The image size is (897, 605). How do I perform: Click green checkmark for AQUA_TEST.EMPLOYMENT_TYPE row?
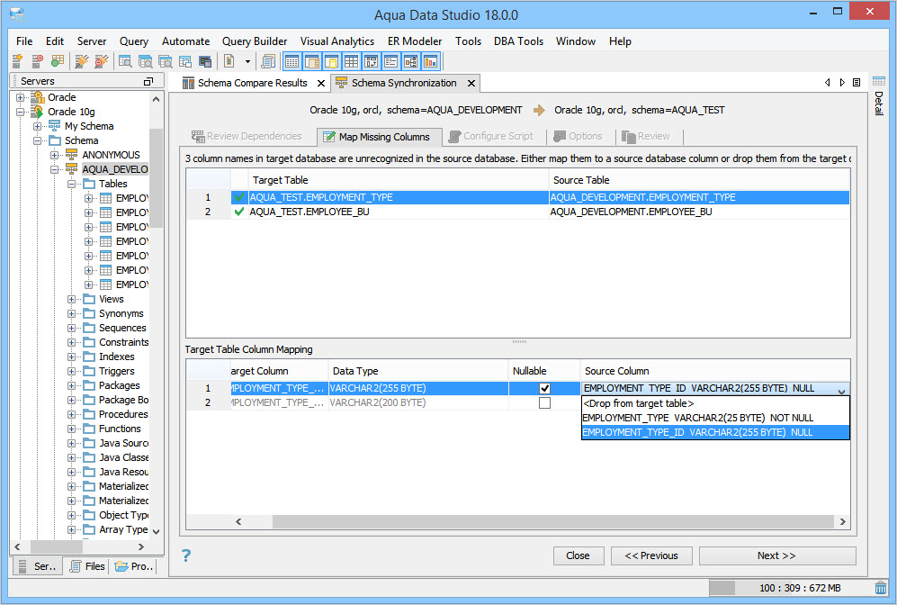click(x=239, y=197)
